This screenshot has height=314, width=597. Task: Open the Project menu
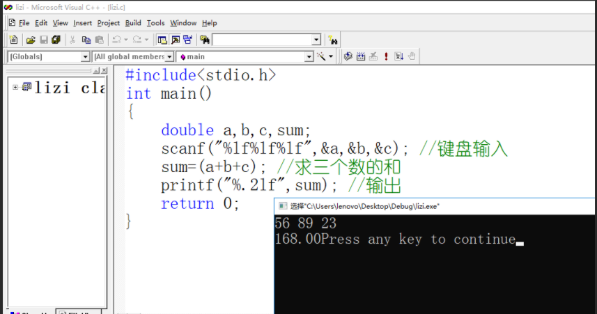pos(109,23)
